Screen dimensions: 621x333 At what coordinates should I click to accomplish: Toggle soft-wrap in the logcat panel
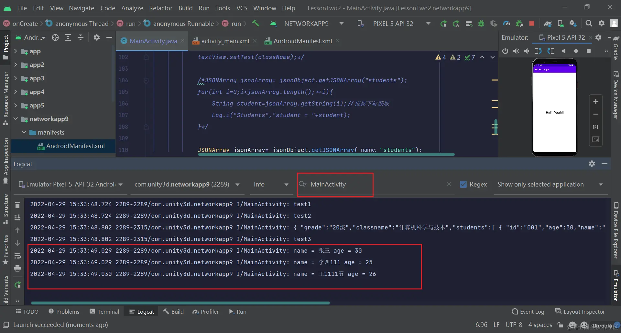(17, 256)
